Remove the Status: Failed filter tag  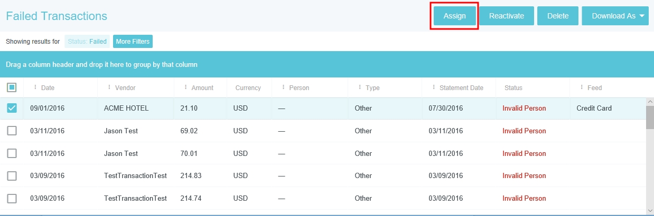[87, 42]
